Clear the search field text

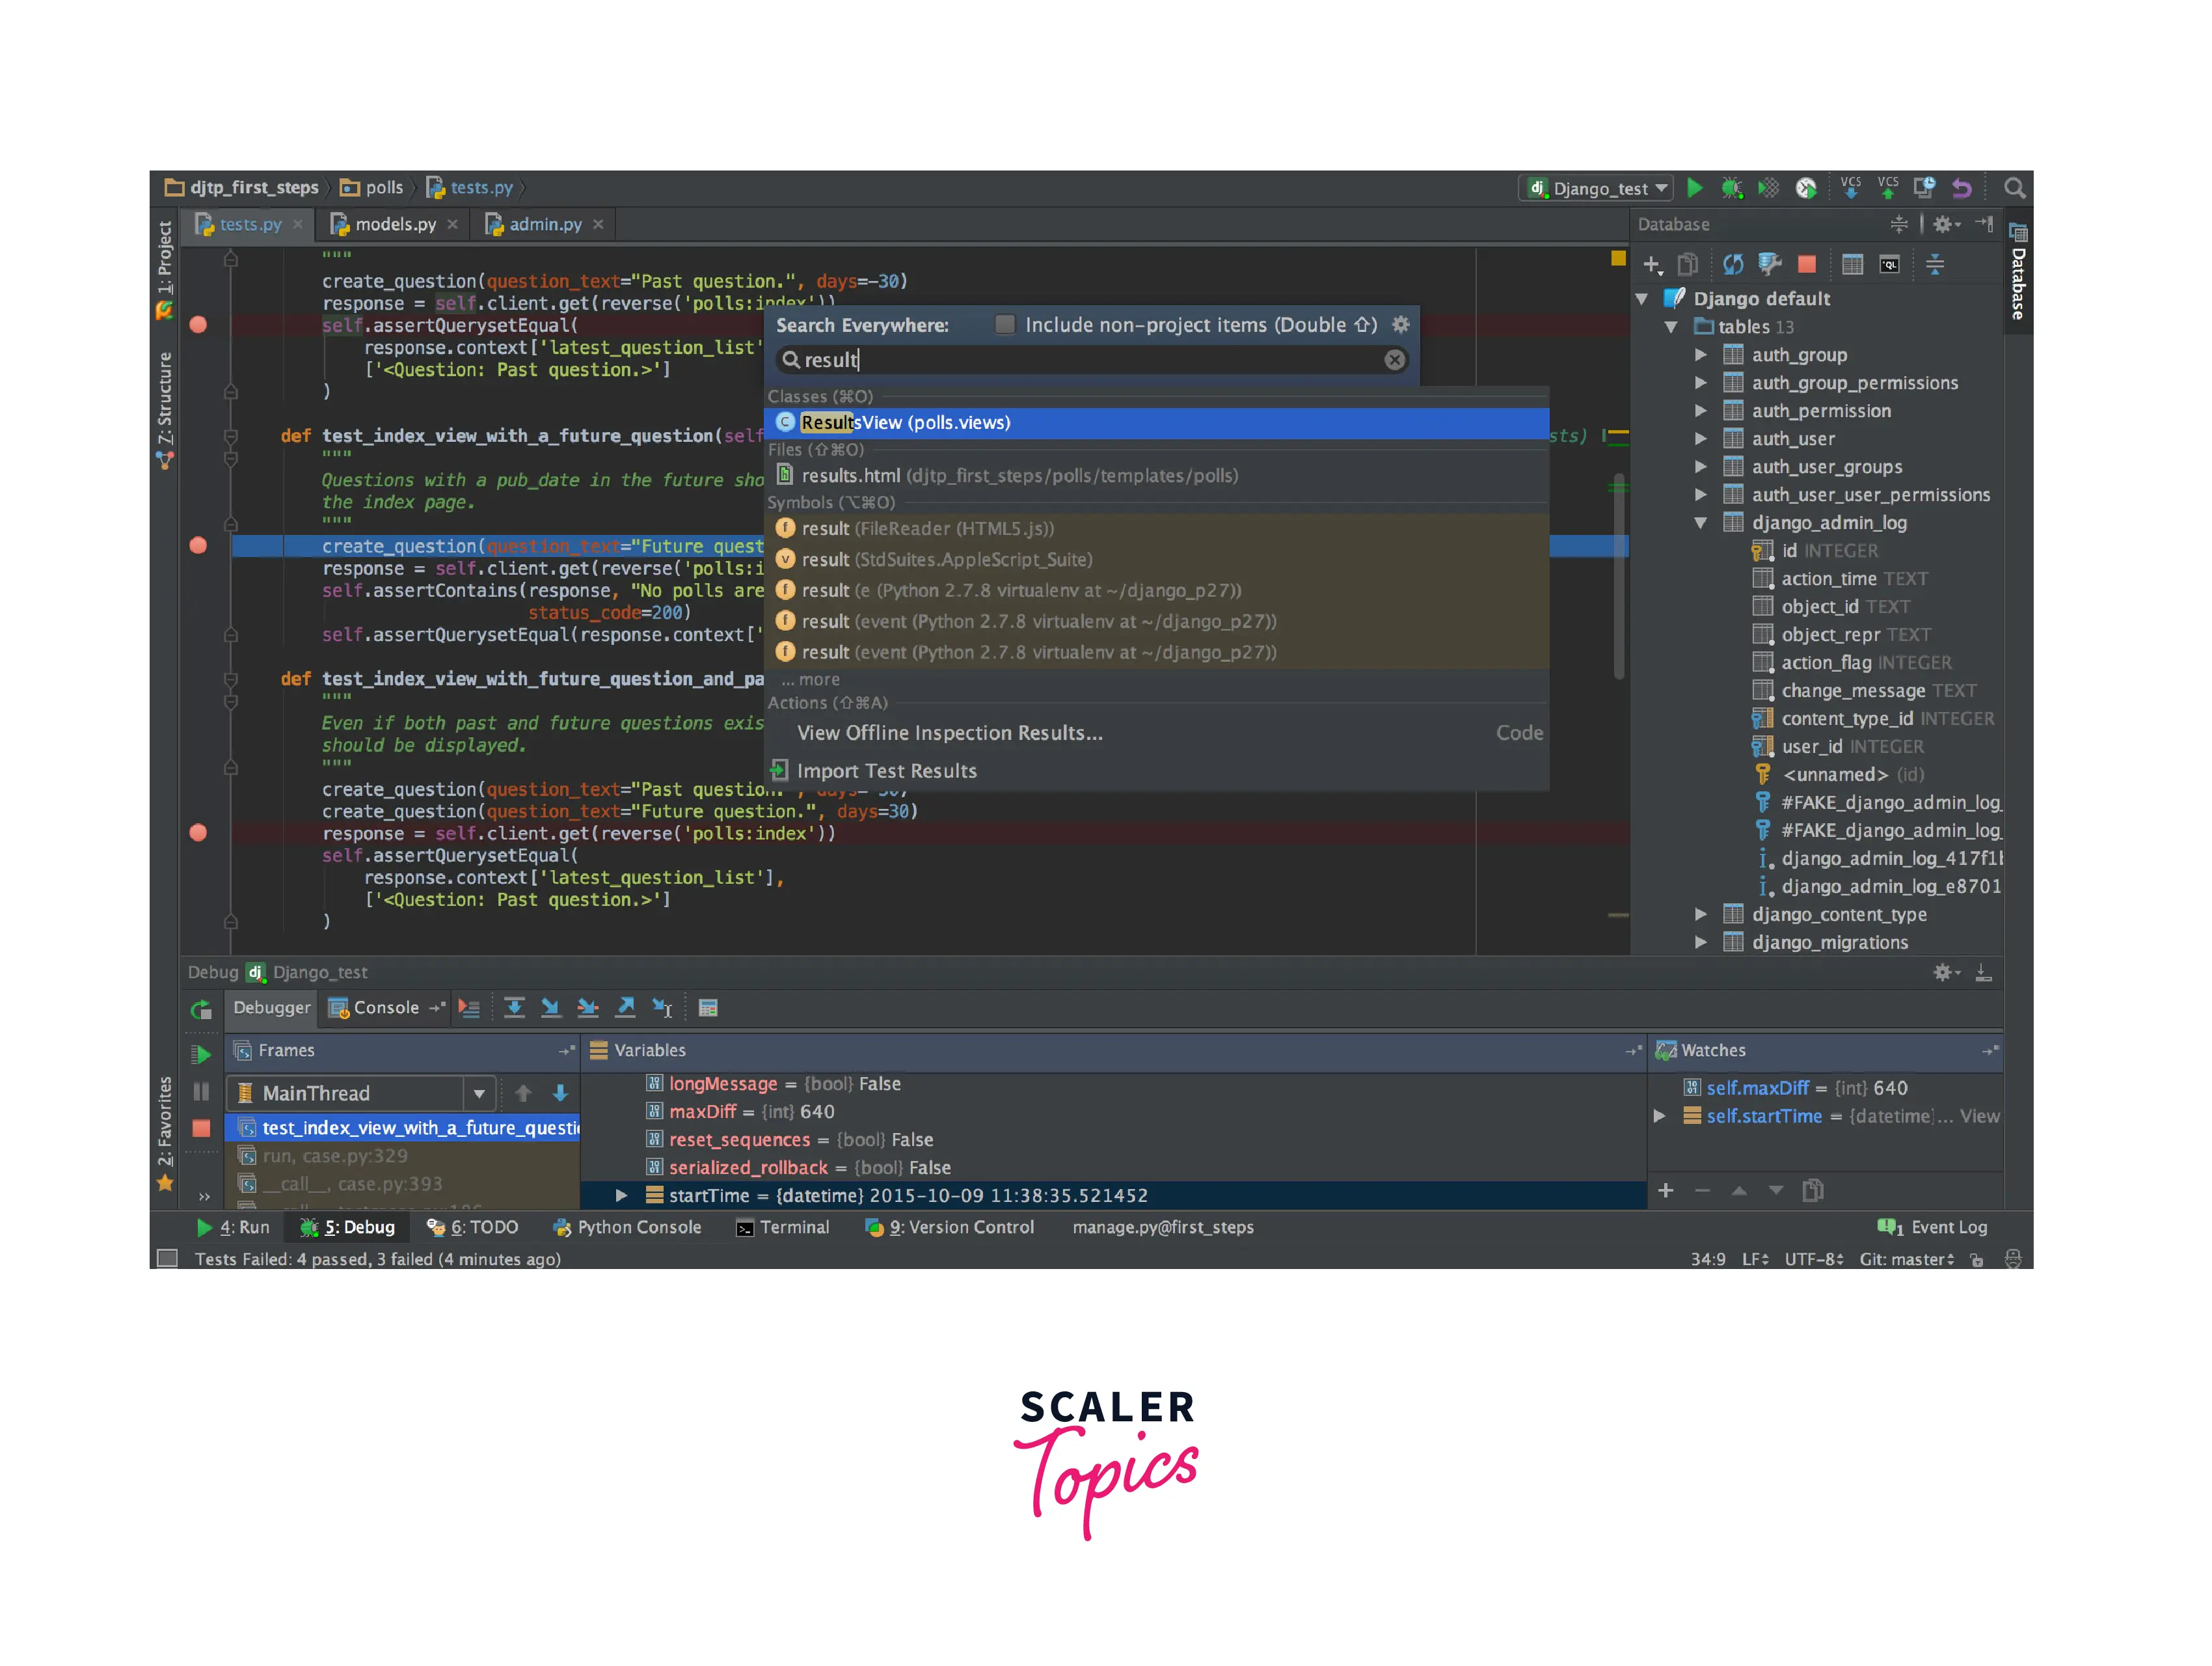pyautogui.click(x=1394, y=360)
